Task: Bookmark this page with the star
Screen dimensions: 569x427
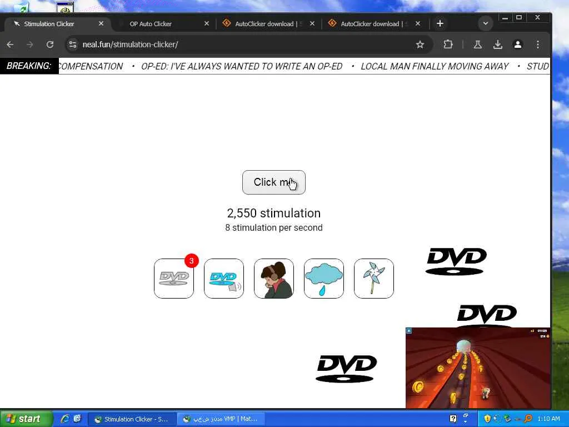Action: [420, 44]
